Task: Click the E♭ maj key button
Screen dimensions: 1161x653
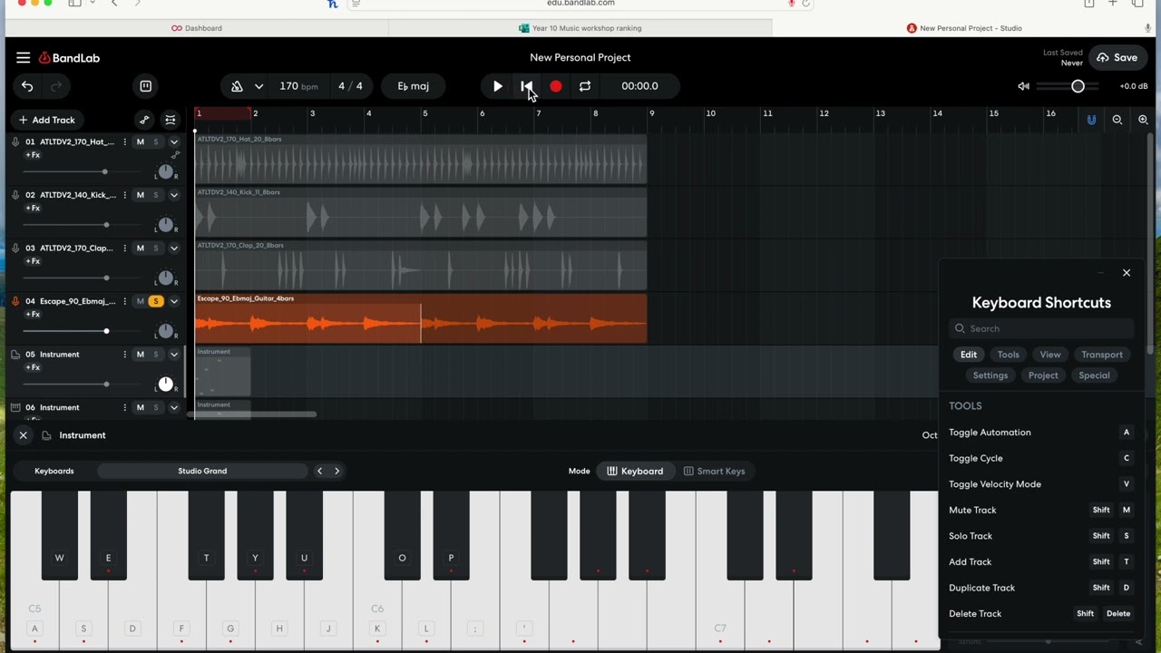Action: [413, 86]
